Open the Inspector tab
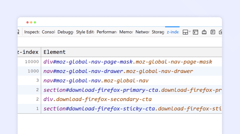Screen dimensions: 240x134 (x=32, y=32)
